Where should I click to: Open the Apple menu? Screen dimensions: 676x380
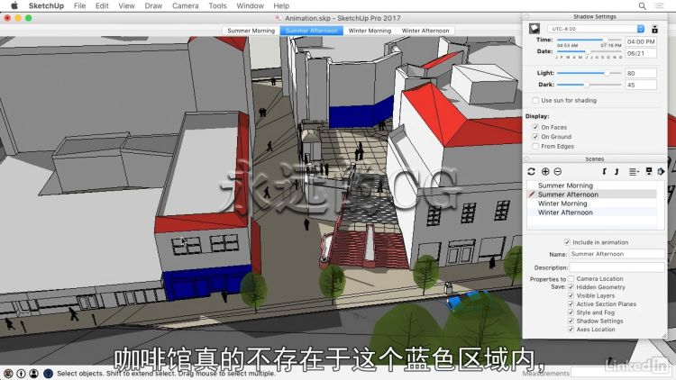(x=14, y=5)
